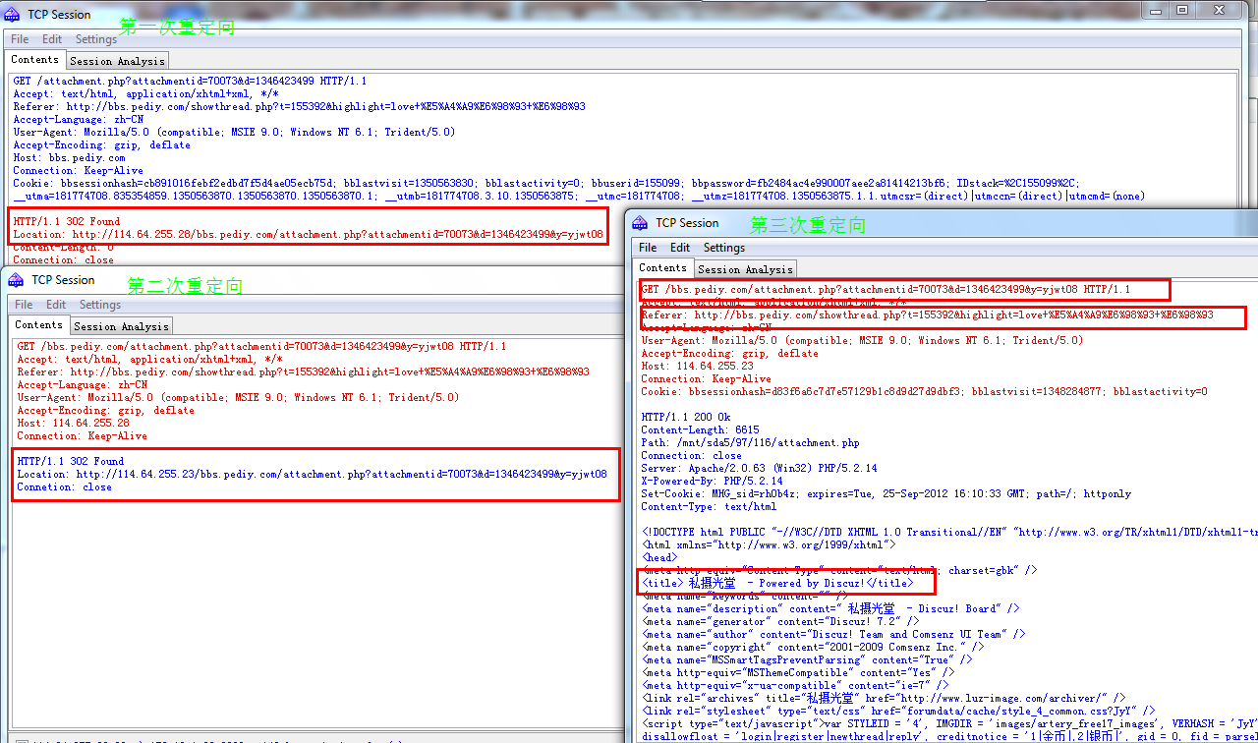Switch to Session Analysis tab in the top window
This screenshot has width=1258, height=743.
(117, 61)
